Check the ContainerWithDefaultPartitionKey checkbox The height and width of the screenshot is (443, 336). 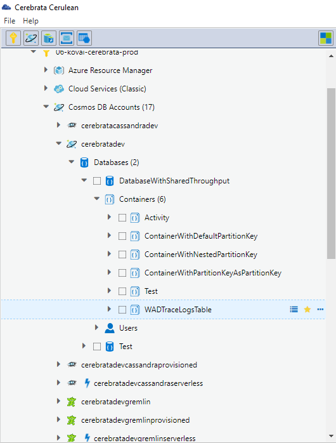point(122,236)
